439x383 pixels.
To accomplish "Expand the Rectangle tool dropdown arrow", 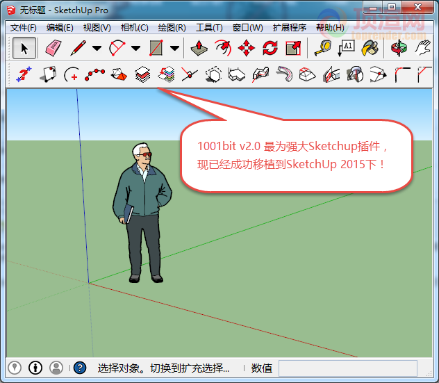I will [x=174, y=49].
